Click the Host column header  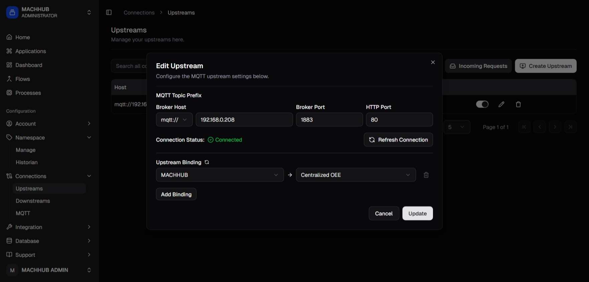click(120, 87)
